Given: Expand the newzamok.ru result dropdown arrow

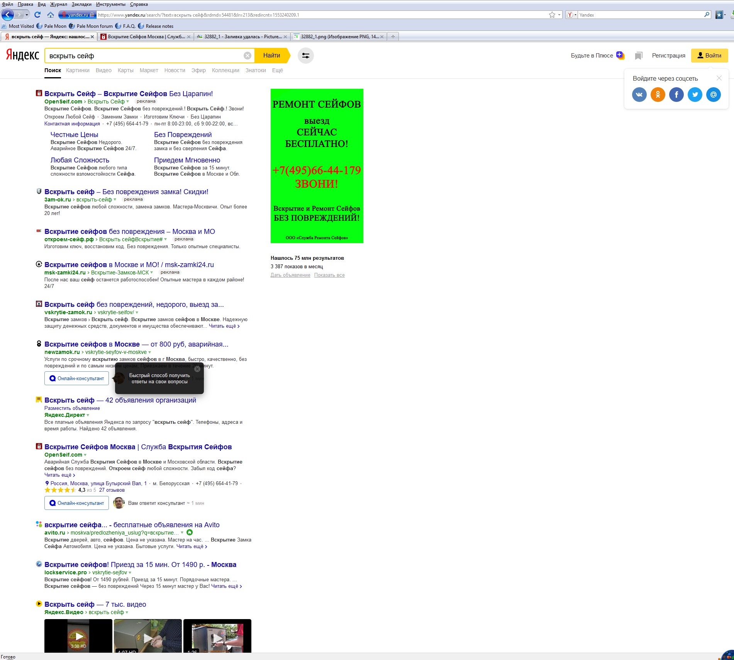Looking at the screenshot, I should pos(150,352).
